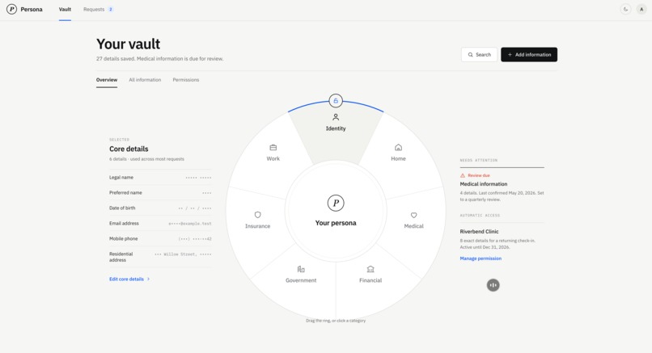Click the Review due label
The image size is (652, 353).
(x=479, y=175)
